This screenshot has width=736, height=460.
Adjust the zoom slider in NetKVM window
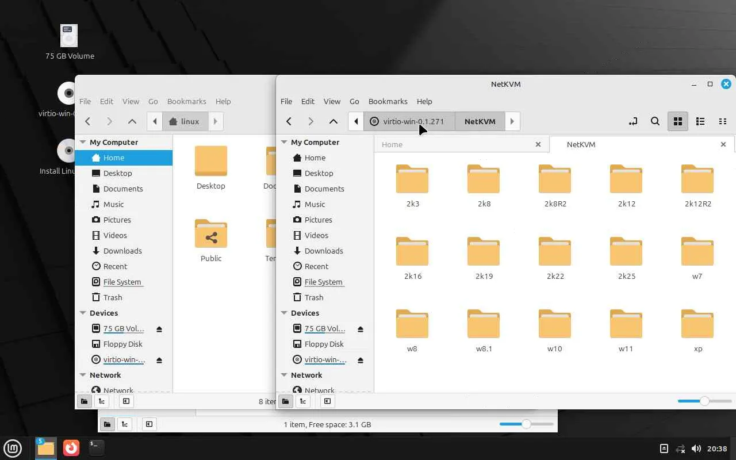(x=704, y=401)
